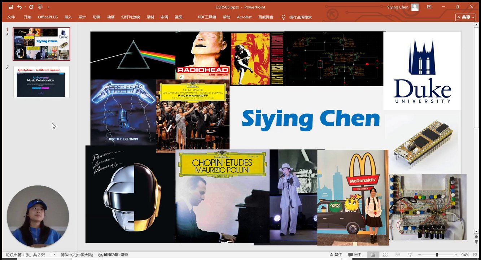Open 辅助功能: 调查 accessibility checker
481x260 pixels.
(113, 255)
